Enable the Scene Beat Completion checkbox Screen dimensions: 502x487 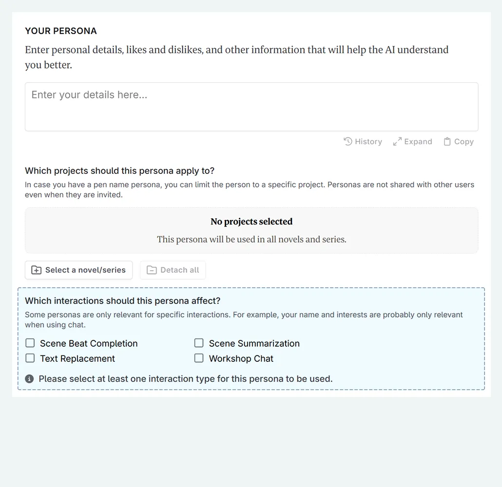pyautogui.click(x=30, y=343)
